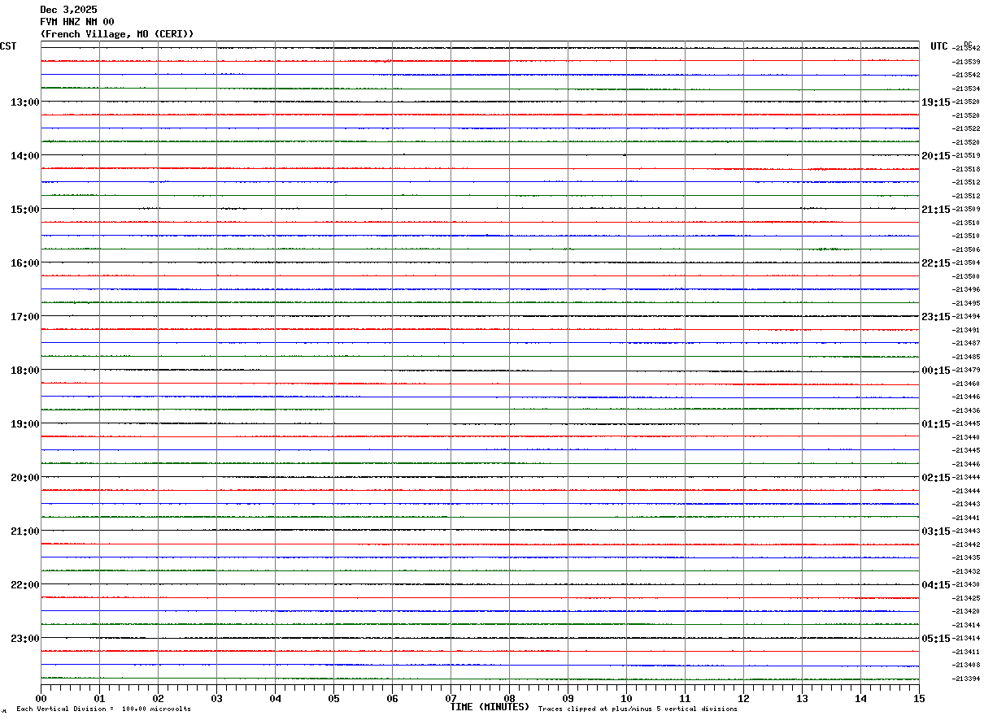Click minute label "01" on the bottom axis

(x=99, y=698)
